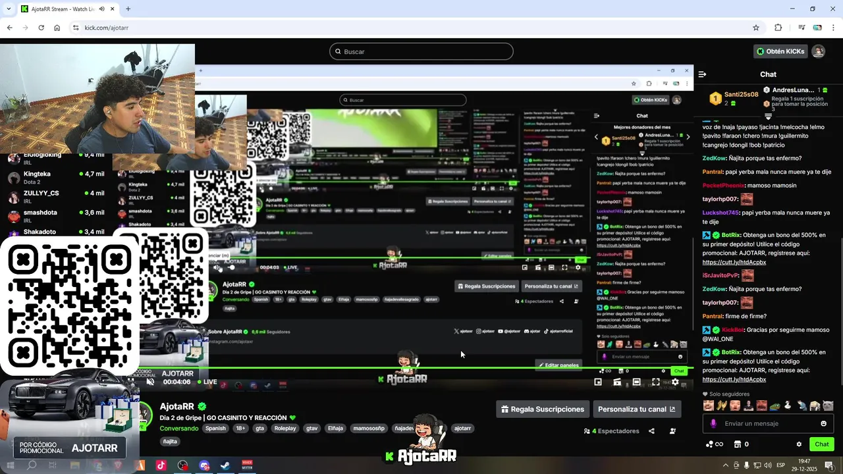Open Steam from the taskbar
The height and width of the screenshot is (474, 843).
click(225, 465)
